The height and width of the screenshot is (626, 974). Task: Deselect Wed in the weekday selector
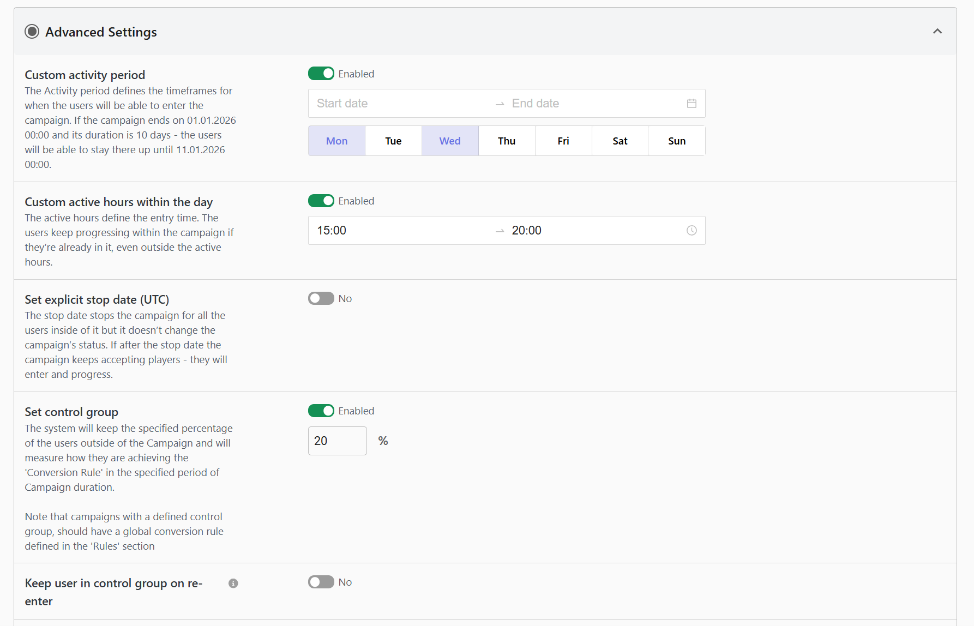pyautogui.click(x=450, y=141)
